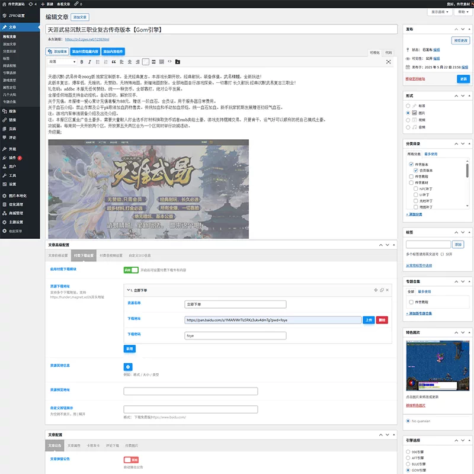Collapse the 发布 publish panel
This screenshot has width=474, height=474.
469,29
